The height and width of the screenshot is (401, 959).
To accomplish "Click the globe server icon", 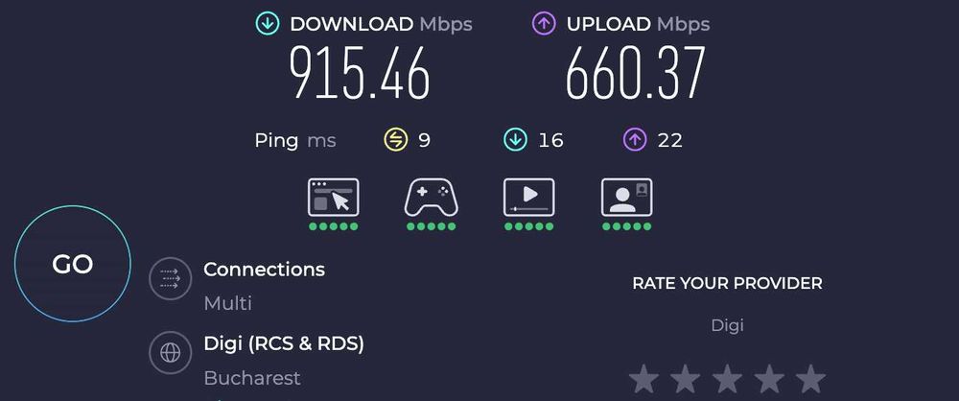I will [x=170, y=353].
